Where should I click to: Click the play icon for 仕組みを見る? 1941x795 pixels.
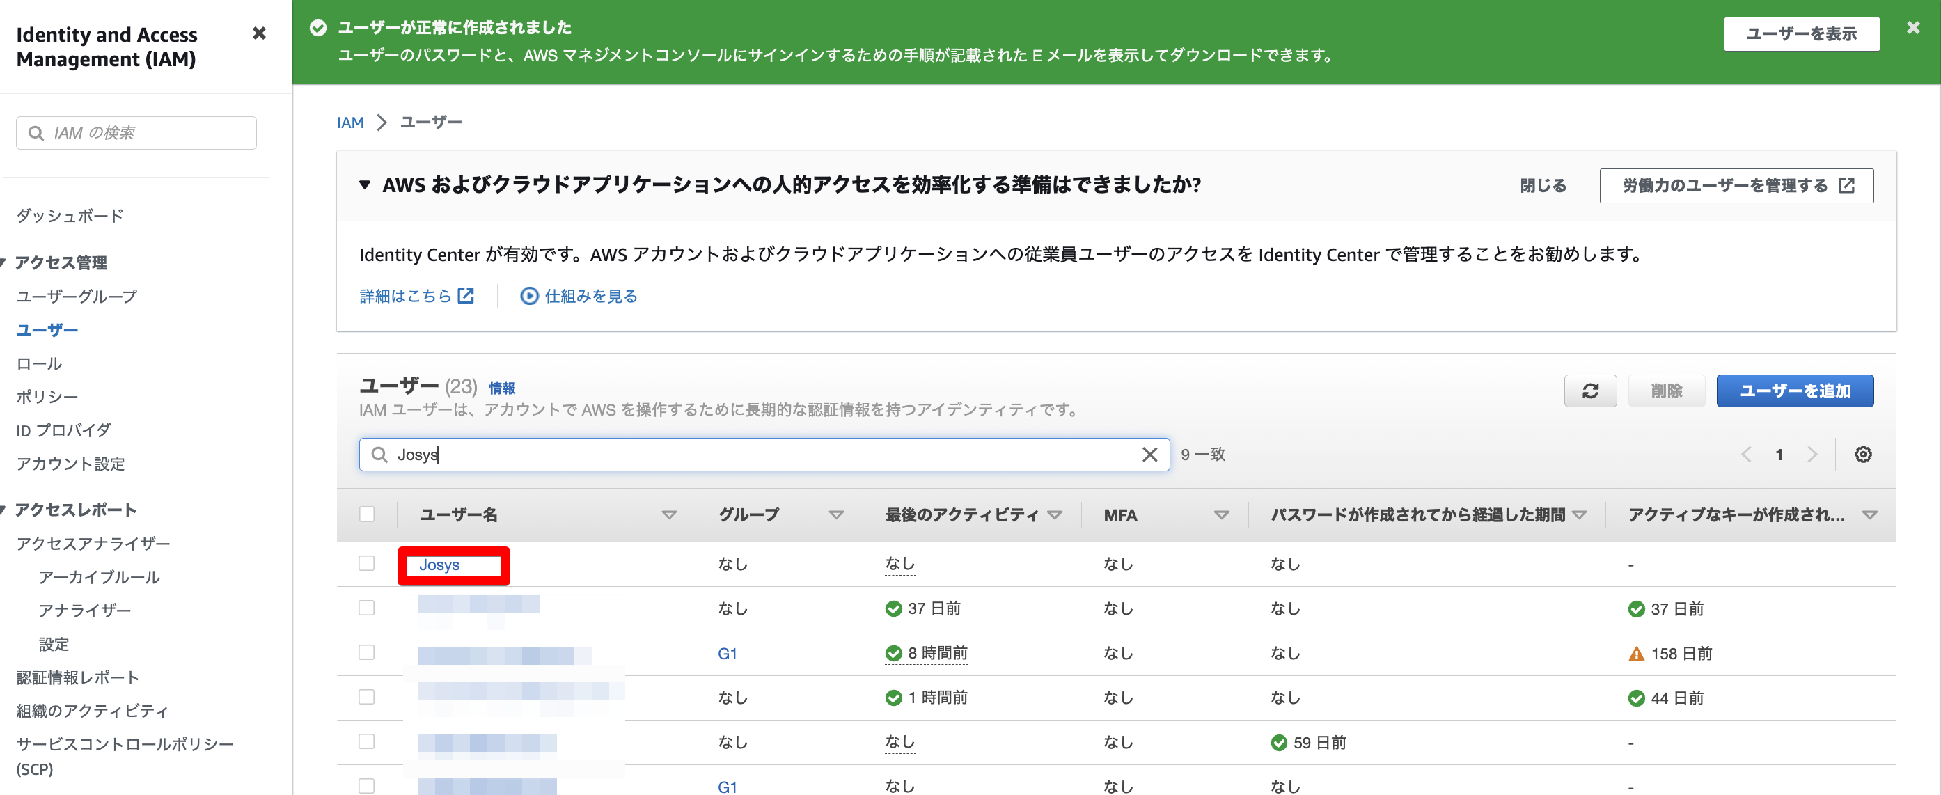tap(529, 296)
